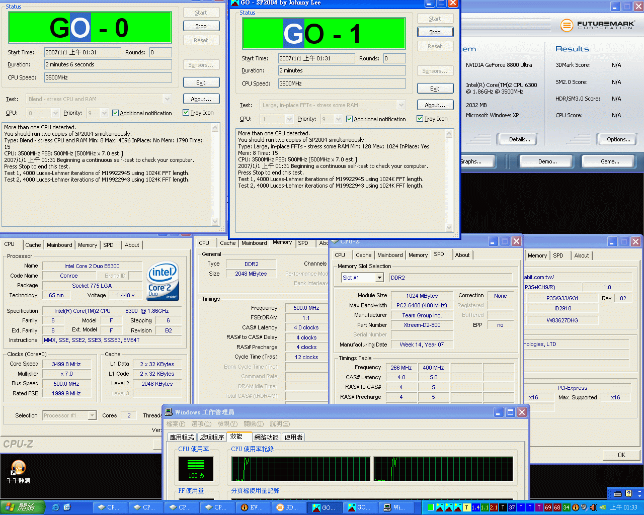Click About... in the GO - 0 window
Image resolution: width=644 pixels, height=515 pixels.
pyautogui.click(x=201, y=99)
